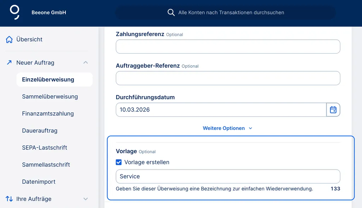
Task: Switch to Sammelüberweisung
Action: pos(51,96)
